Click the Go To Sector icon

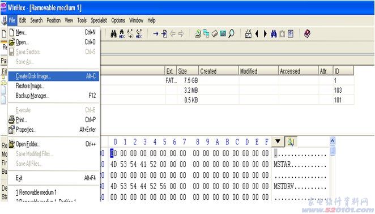pos(164,34)
